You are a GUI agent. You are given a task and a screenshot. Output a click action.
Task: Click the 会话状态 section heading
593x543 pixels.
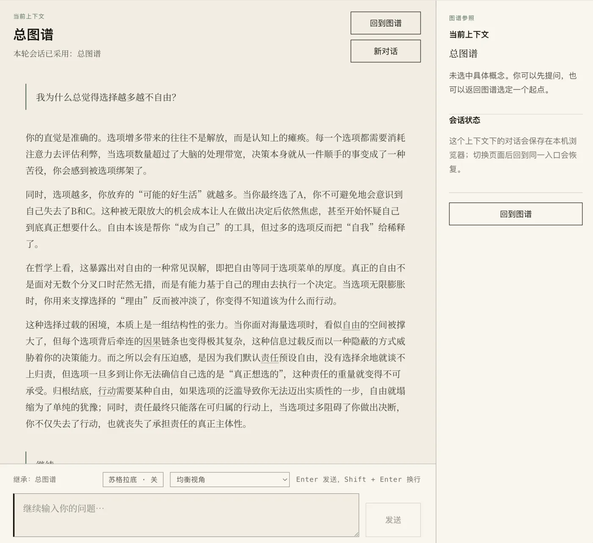click(465, 120)
